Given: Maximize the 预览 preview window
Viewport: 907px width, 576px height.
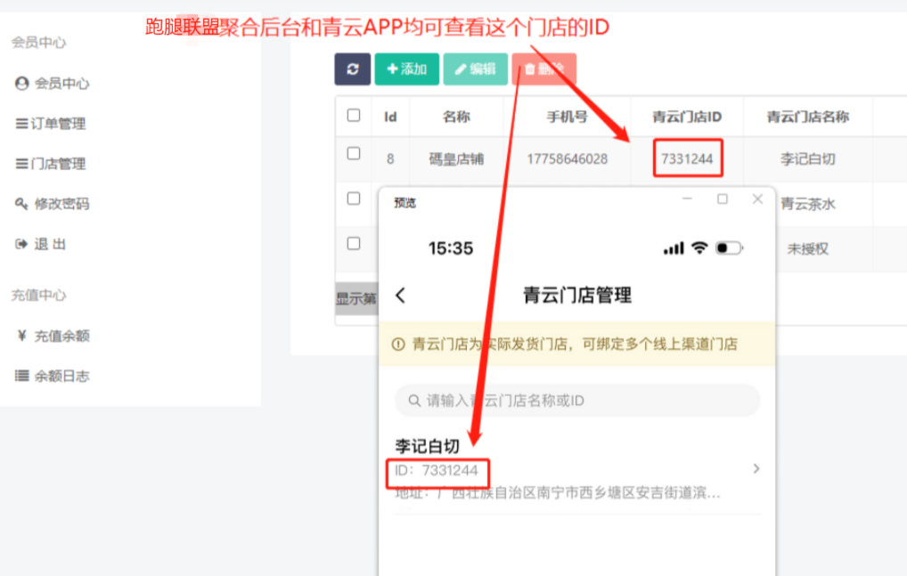Looking at the screenshot, I should click(723, 199).
